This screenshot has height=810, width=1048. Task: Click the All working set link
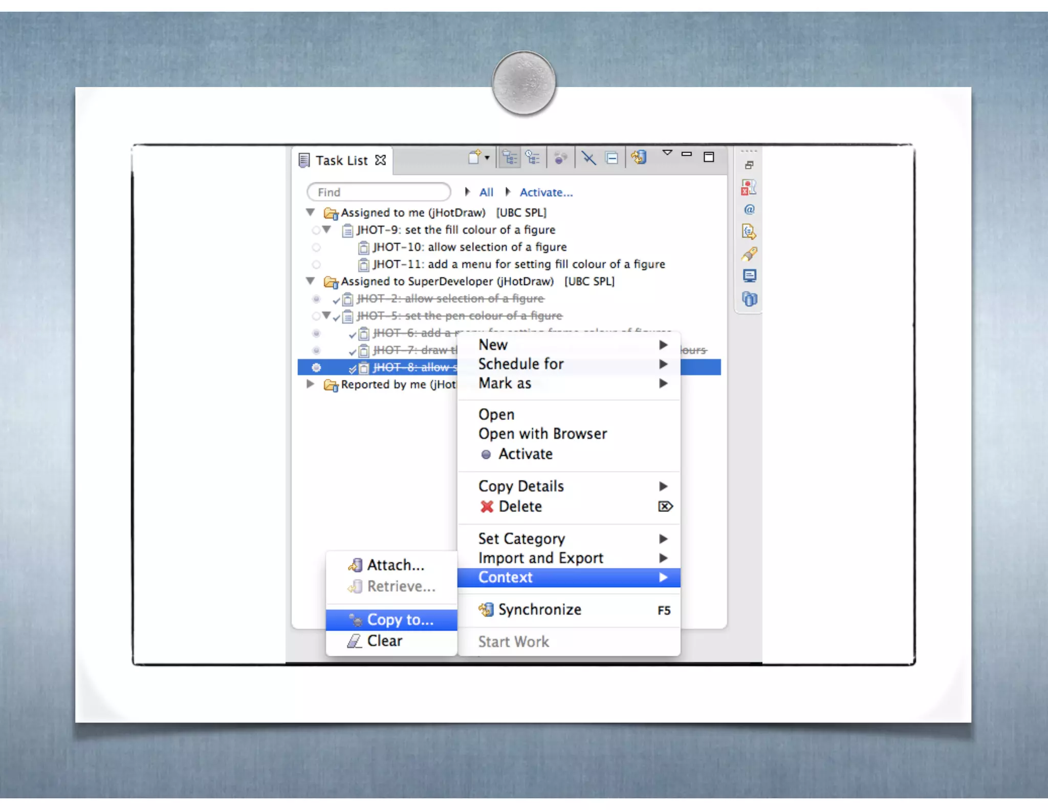coord(486,193)
